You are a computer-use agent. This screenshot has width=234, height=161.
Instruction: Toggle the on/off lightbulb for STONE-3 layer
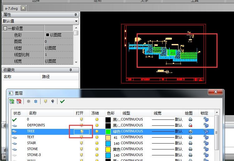point(81,155)
